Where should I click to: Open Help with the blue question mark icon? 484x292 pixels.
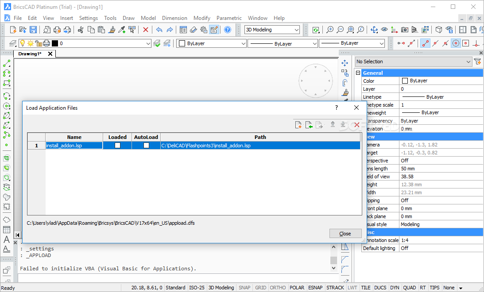tap(228, 30)
